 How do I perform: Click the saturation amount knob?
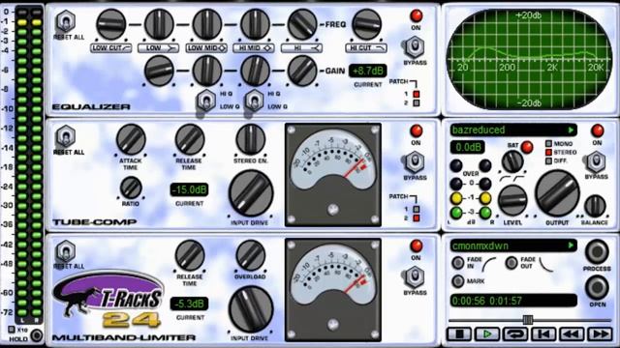(512, 161)
